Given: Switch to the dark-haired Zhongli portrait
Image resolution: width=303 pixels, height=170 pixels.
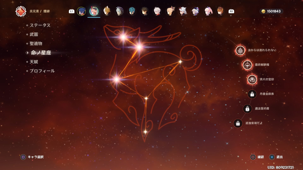Looking at the screenshot, I should click(x=145, y=11).
